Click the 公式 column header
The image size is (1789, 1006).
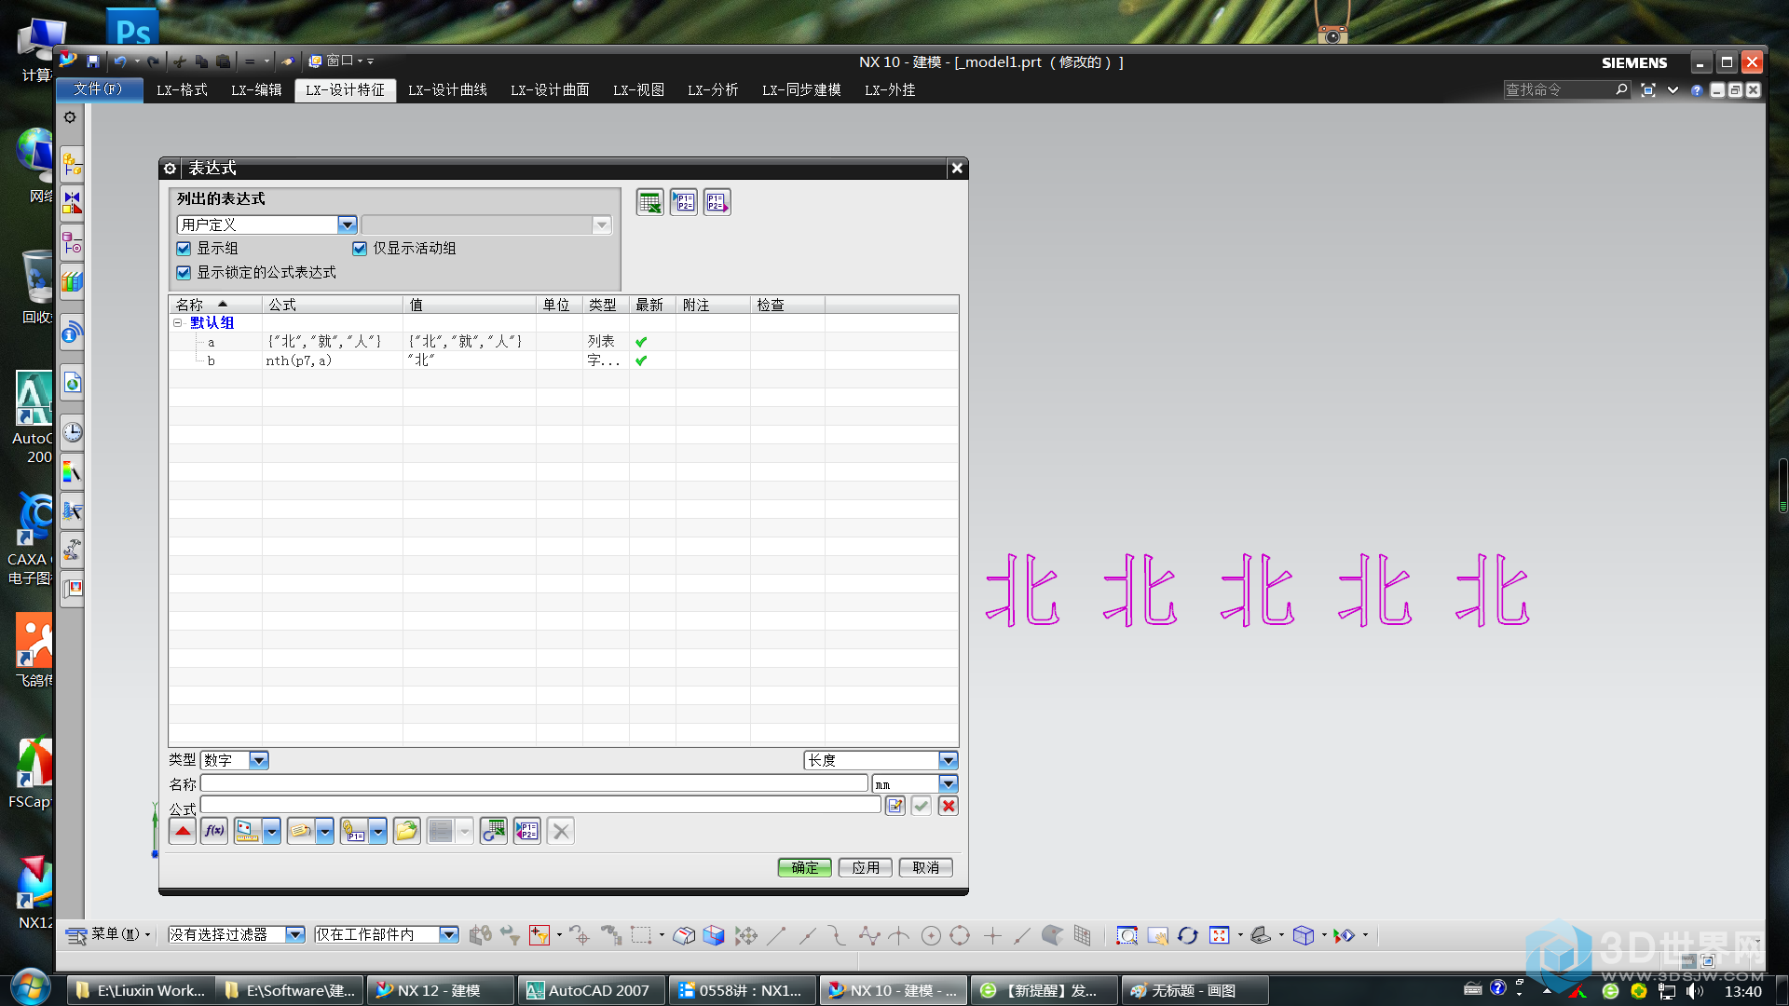333,305
